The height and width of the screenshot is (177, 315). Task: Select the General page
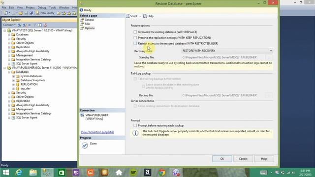[89, 20]
